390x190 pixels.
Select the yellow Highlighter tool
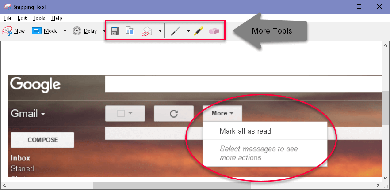(x=199, y=31)
